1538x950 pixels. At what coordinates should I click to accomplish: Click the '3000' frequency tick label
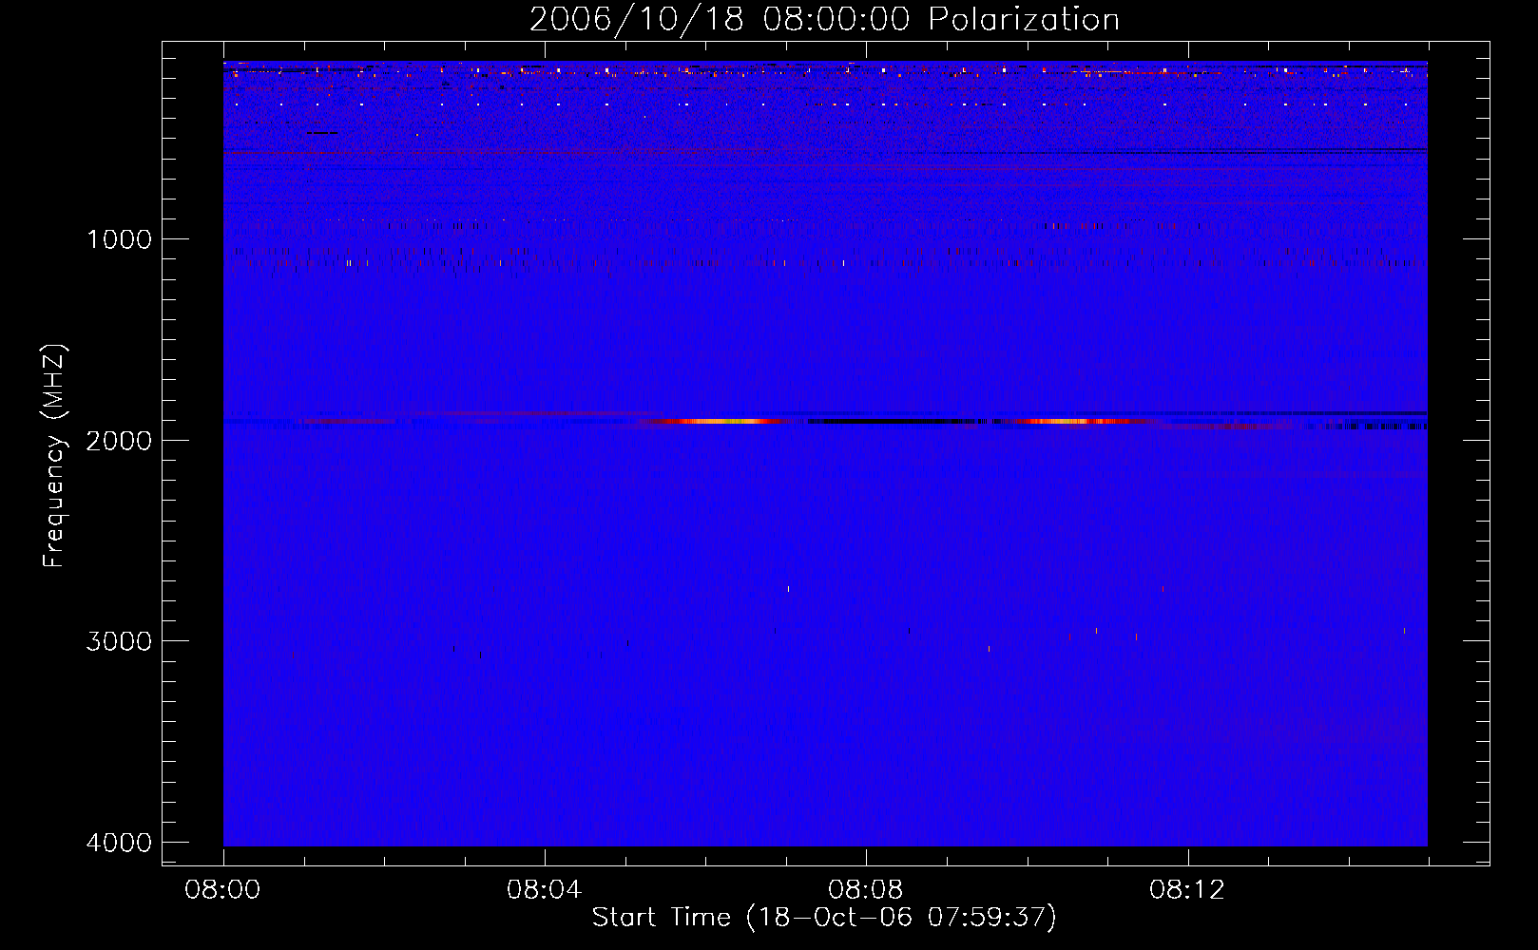[x=119, y=641]
